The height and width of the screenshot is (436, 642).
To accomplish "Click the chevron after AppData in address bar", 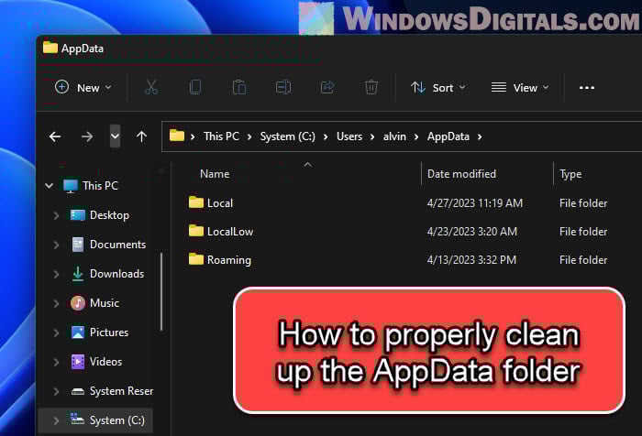I will pyautogui.click(x=480, y=137).
